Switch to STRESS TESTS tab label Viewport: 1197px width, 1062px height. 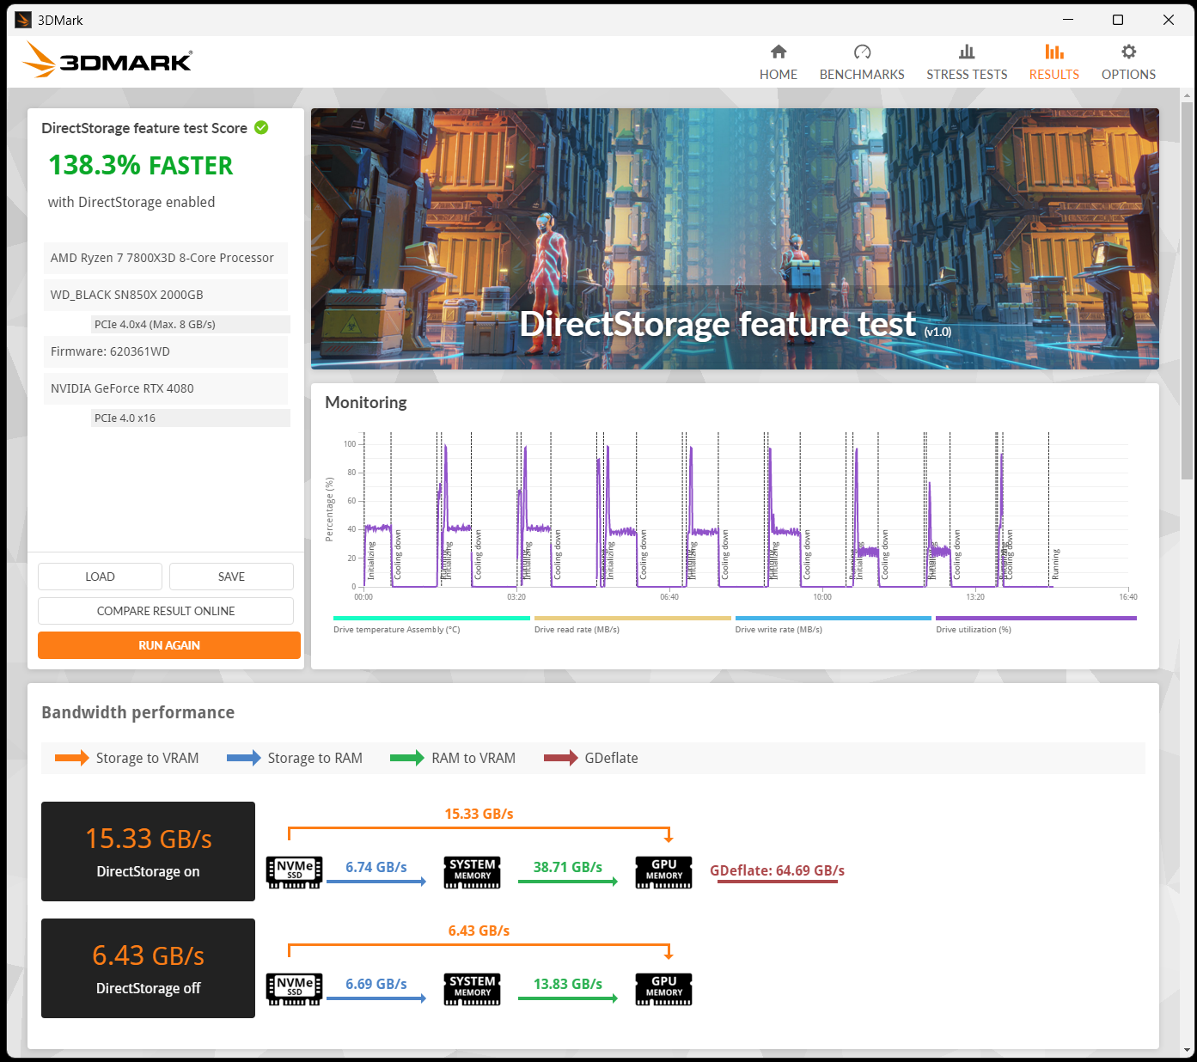(x=967, y=75)
